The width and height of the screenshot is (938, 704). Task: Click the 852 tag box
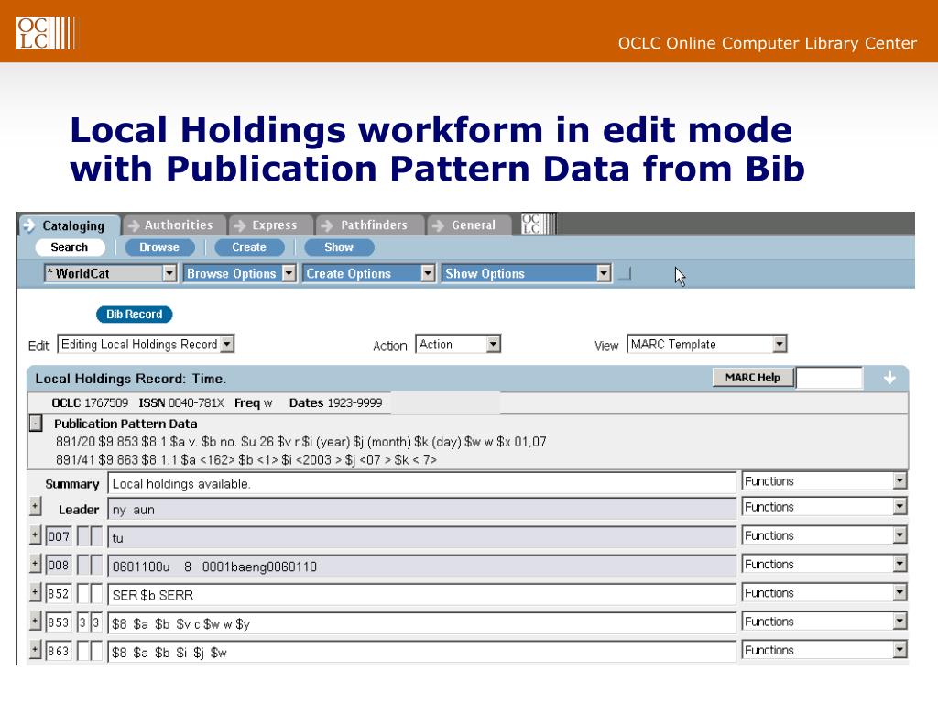pos(59,594)
